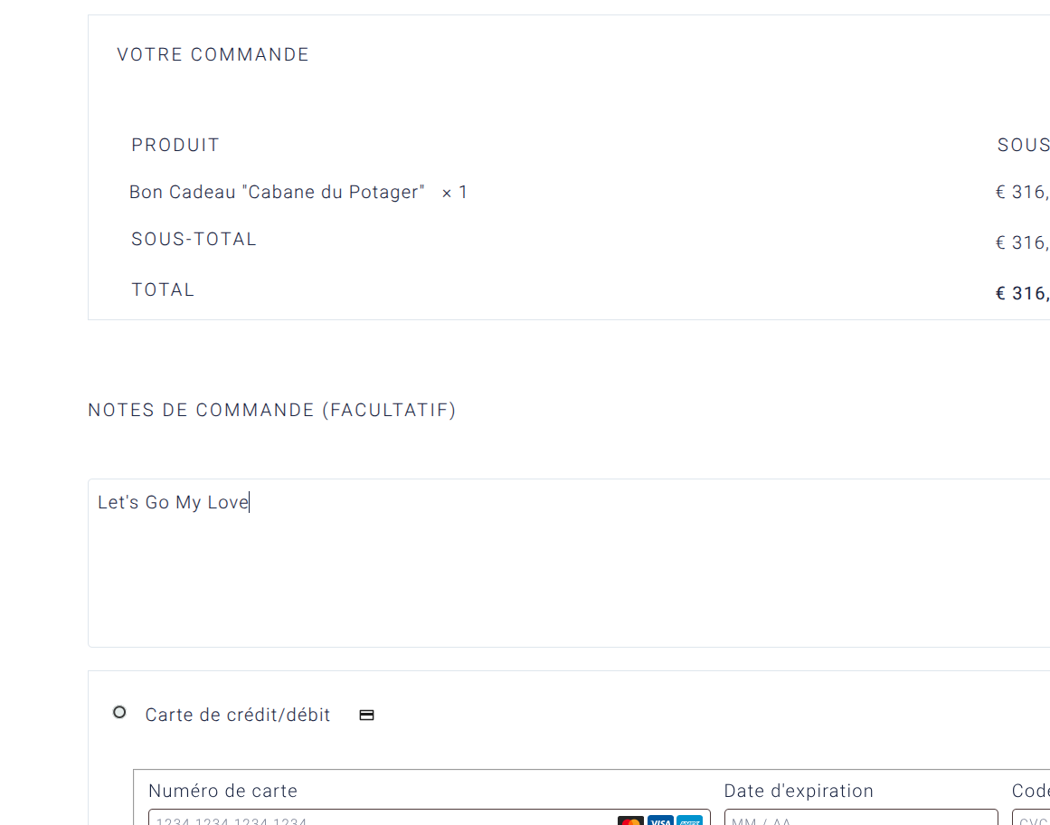Select the Carte de crédit/débit radio button
The image size is (1050, 825).
[x=119, y=713]
